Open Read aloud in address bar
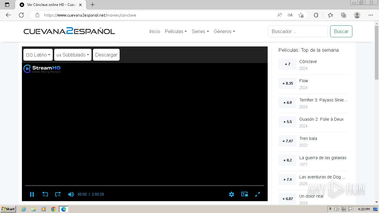 [280, 15]
